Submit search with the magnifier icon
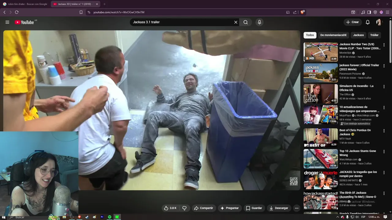This screenshot has height=220, width=392. pyautogui.click(x=246, y=22)
